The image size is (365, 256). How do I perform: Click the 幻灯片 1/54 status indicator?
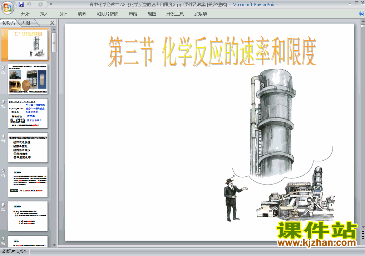(14, 251)
